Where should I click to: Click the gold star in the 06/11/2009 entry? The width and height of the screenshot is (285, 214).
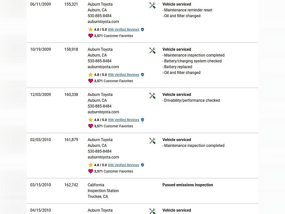click(91, 29)
